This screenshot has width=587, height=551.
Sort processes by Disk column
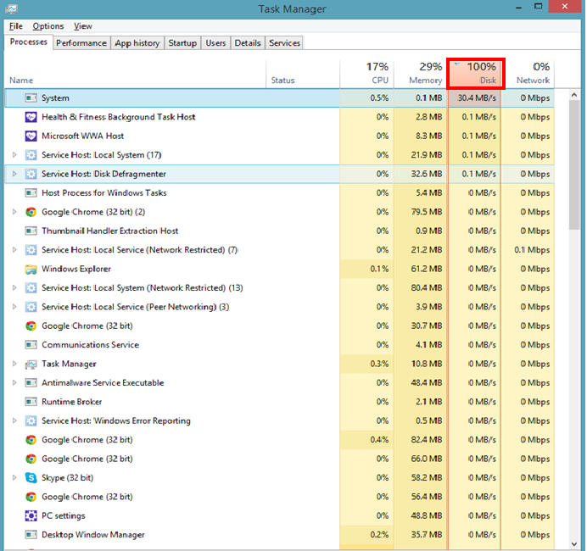pos(475,74)
